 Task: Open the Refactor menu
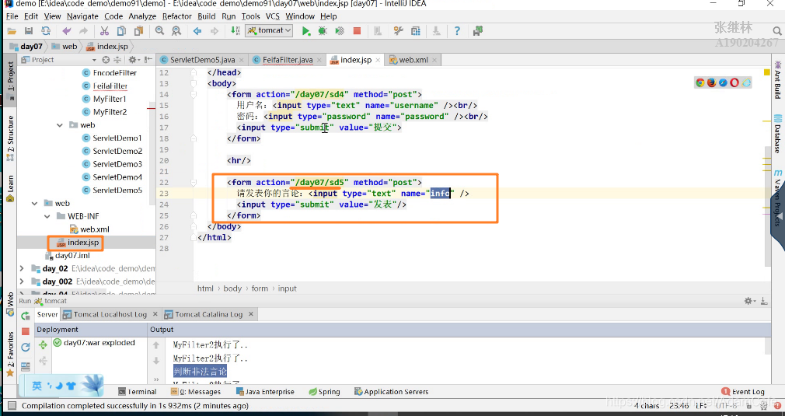pyautogui.click(x=176, y=16)
